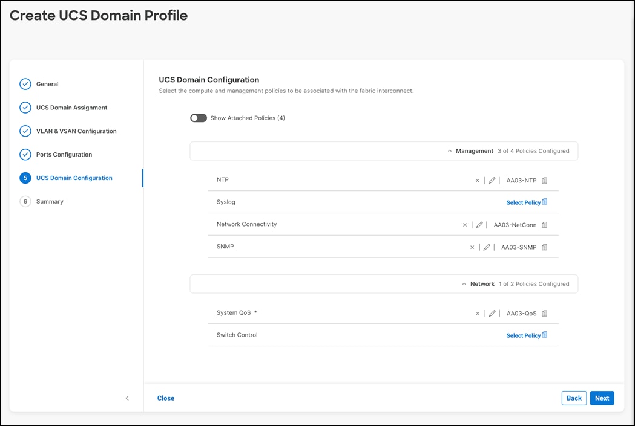Click the policy document icon next to AA03-NTP
Image resolution: width=635 pixels, height=426 pixels.
tap(544, 180)
